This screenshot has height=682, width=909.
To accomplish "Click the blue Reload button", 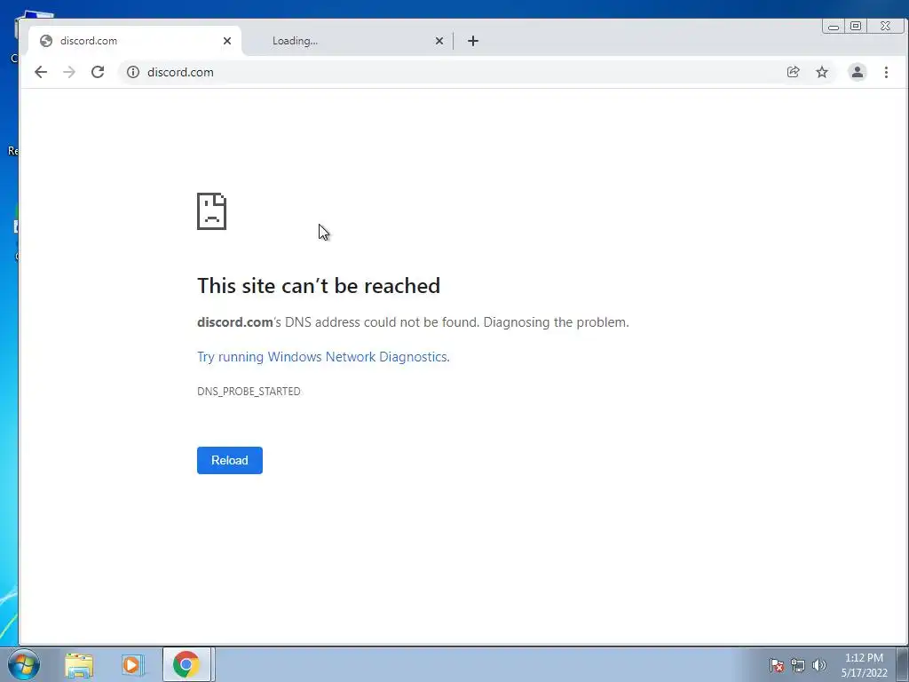I will click(230, 461).
